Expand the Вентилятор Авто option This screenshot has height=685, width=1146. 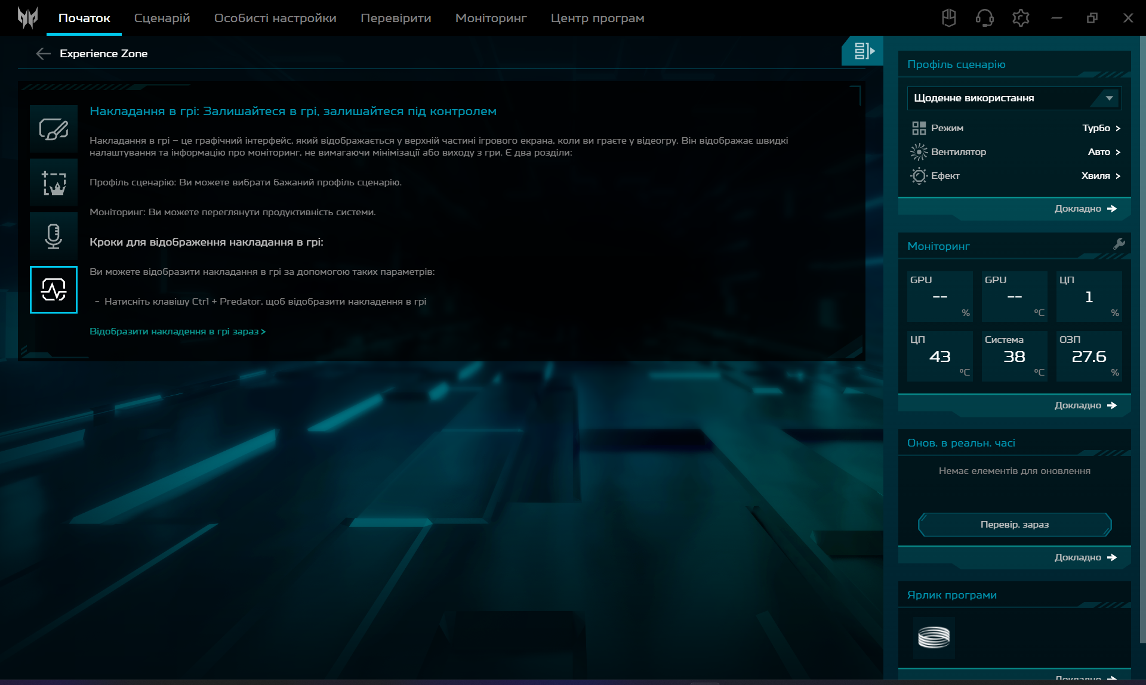tap(1104, 152)
